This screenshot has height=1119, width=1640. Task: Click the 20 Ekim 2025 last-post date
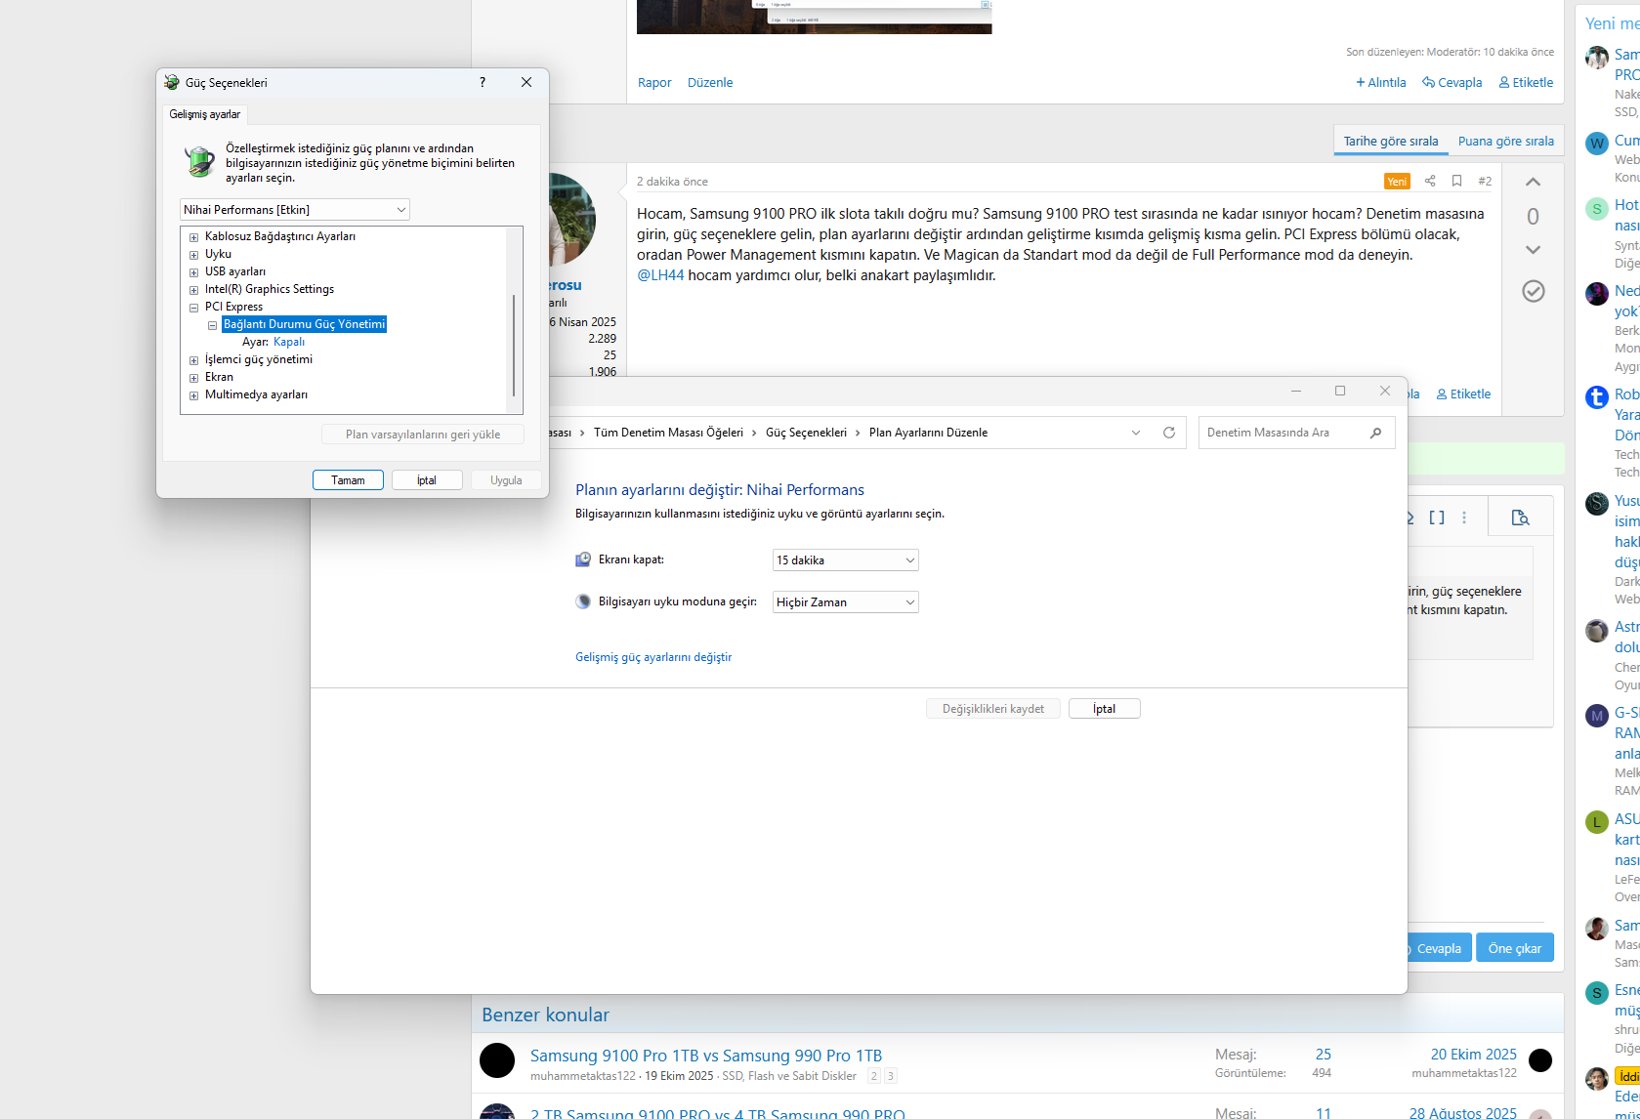tap(1474, 1055)
